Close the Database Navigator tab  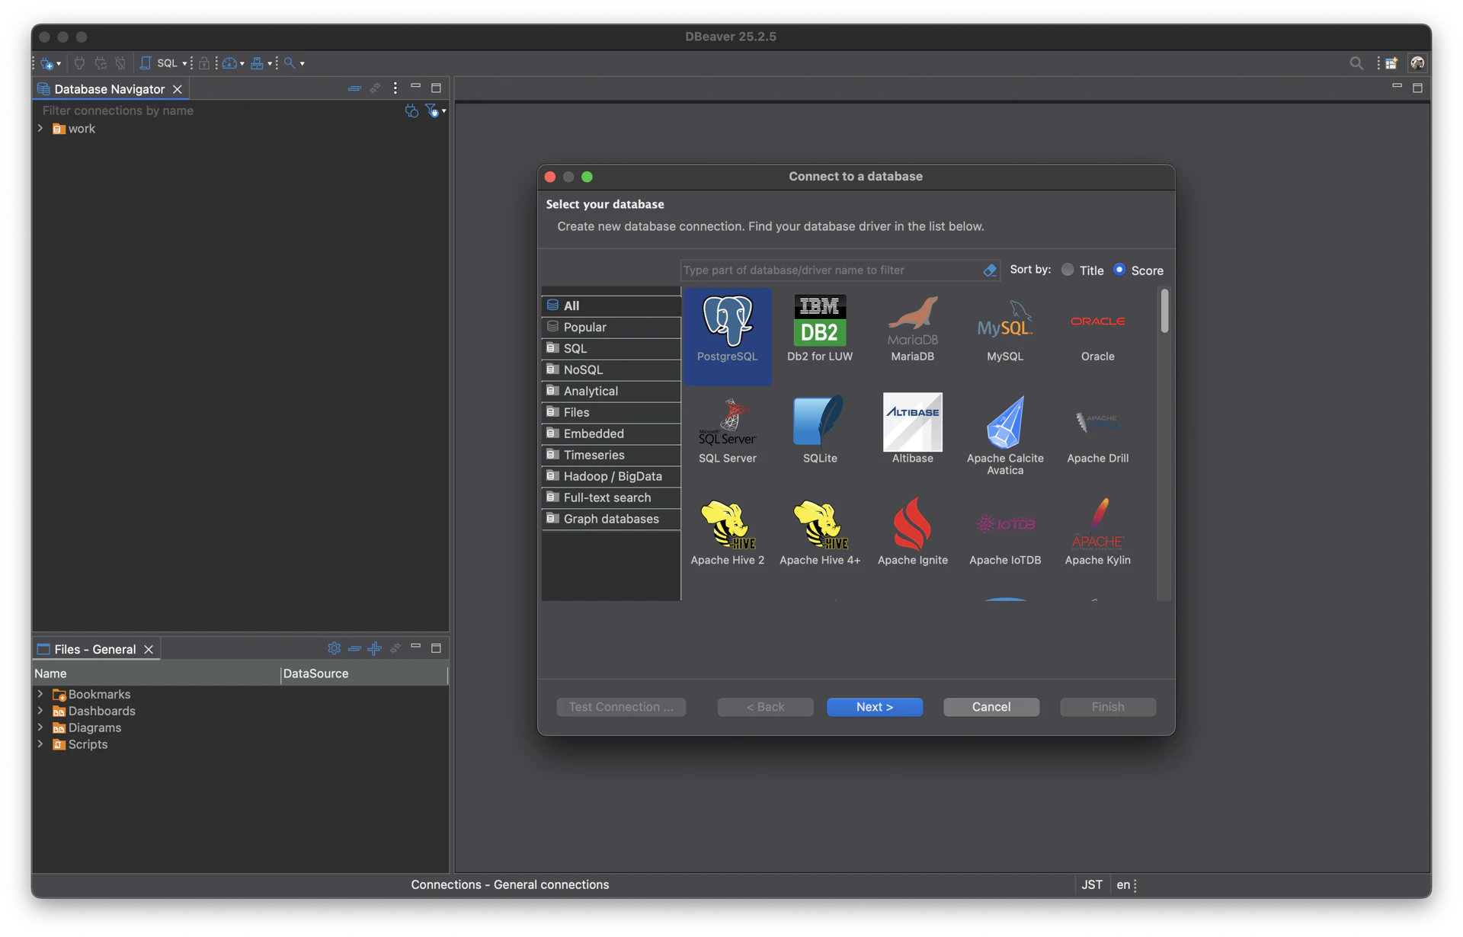click(x=178, y=89)
